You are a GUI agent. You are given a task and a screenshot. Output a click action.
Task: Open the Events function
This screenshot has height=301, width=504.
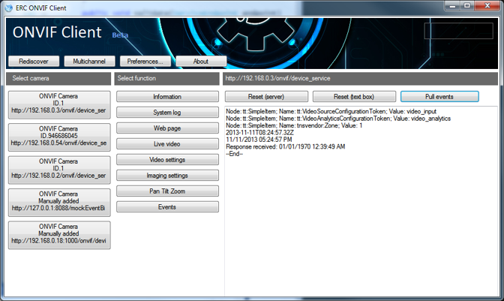click(167, 206)
